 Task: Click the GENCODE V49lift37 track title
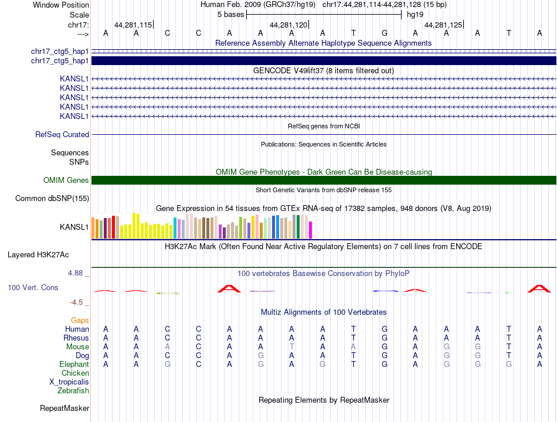point(324,71)
